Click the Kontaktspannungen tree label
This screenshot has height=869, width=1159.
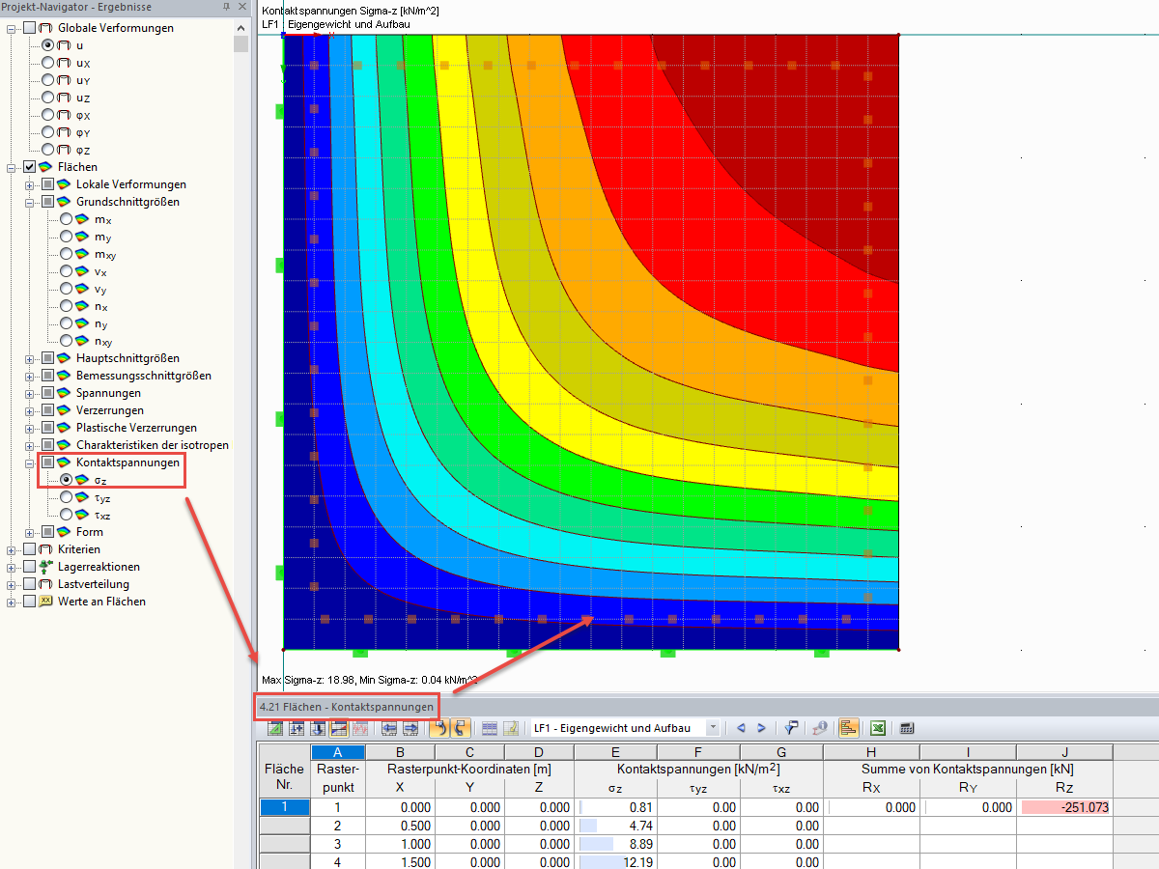tap(127, 463)
